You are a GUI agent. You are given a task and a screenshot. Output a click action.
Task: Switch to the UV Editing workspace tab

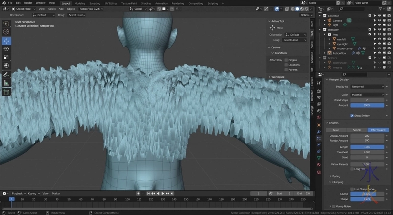(x=111, y=3)
